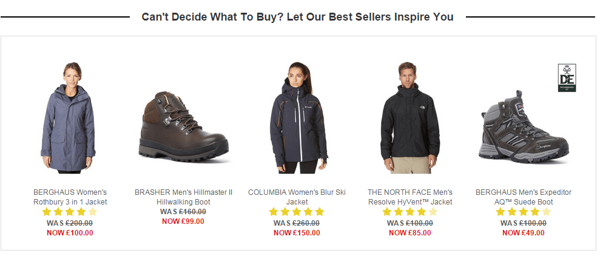Open the North Face Resolve jacket image
Image resolution: width=603 pixels, height=262 pixels.
[410, 118]
